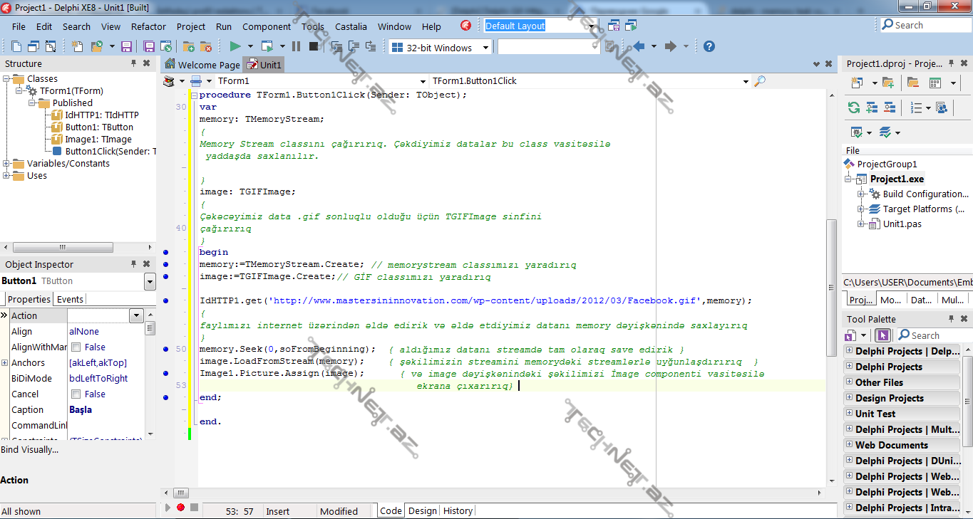Click the Bind Visually... link
973x519 pixels.
click(x=30, y=450)
